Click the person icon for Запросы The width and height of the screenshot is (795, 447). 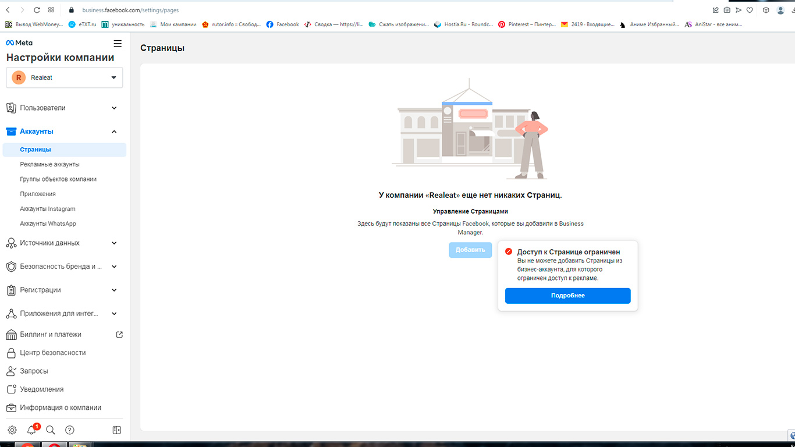(x=10, y=371)
